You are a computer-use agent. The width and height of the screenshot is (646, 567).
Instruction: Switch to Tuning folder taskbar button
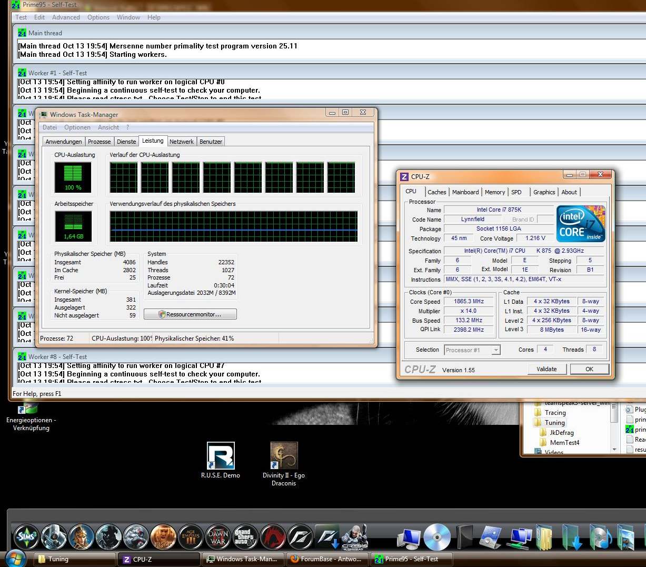(x=75, y=559)
